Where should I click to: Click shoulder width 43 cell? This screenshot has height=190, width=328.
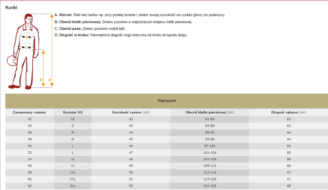point(131,126)
